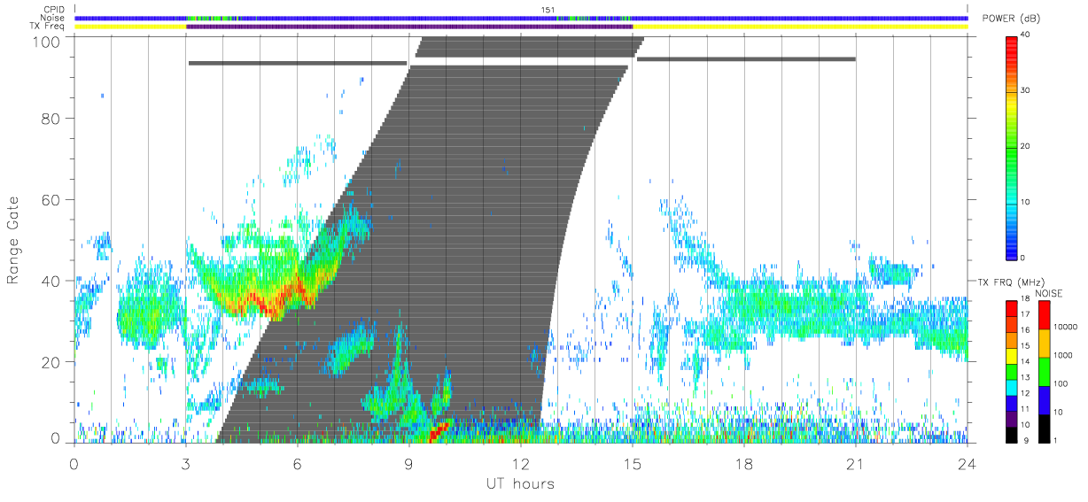Click the blue Noise strip above the plot

click(x=521, y=18)
